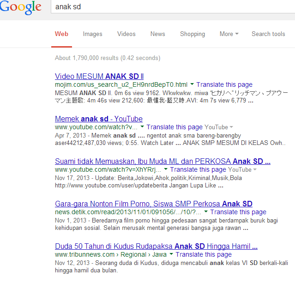Screen dimensions: 295x283
Task: Expand the More dropdown menu
Action: point(229,34)
